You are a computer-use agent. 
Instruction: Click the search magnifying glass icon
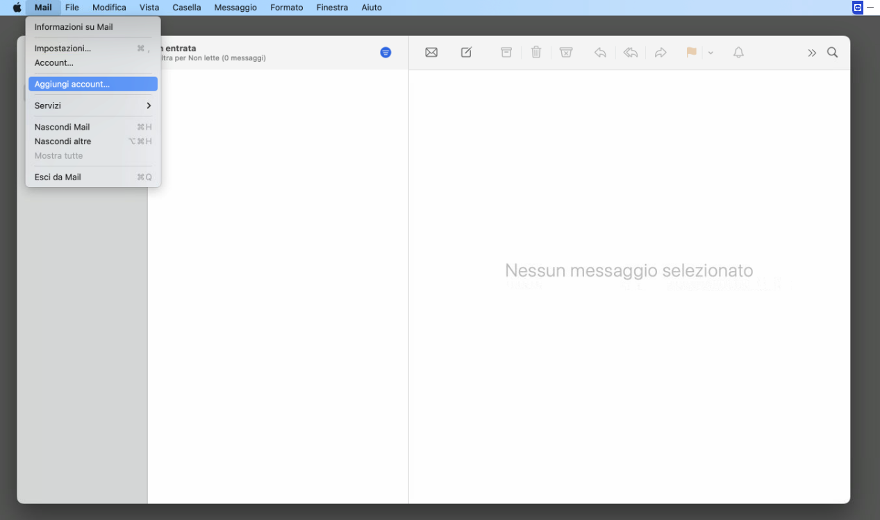pos(832,53)
